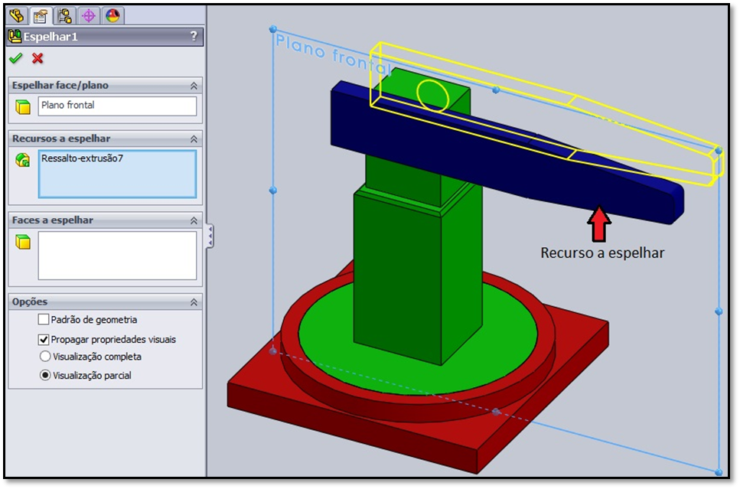Collapse the Recursos a espelhar section
Image resolution: width=740 pixels, height=489 pixels.
click(194, 139)
